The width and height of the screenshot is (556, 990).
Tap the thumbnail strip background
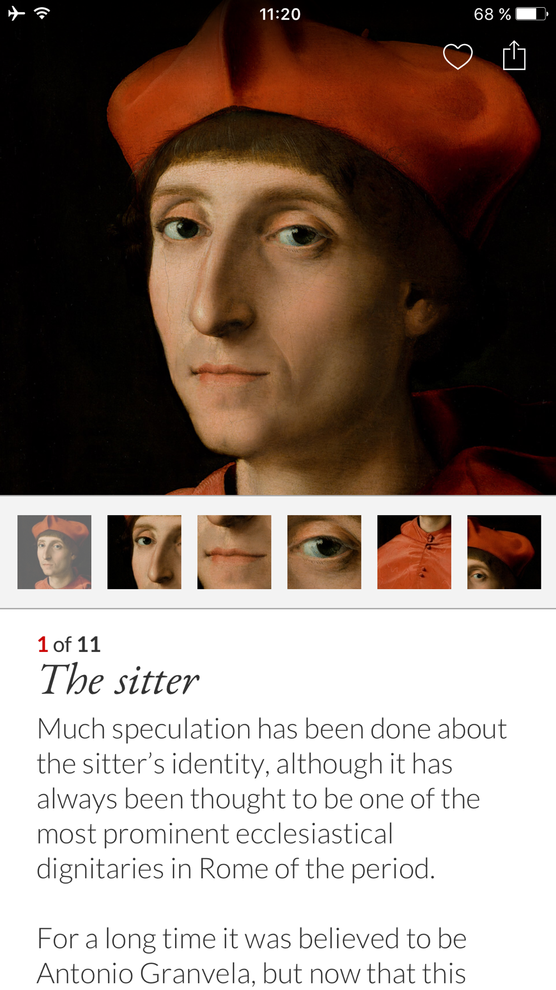(x=278, y=552)
